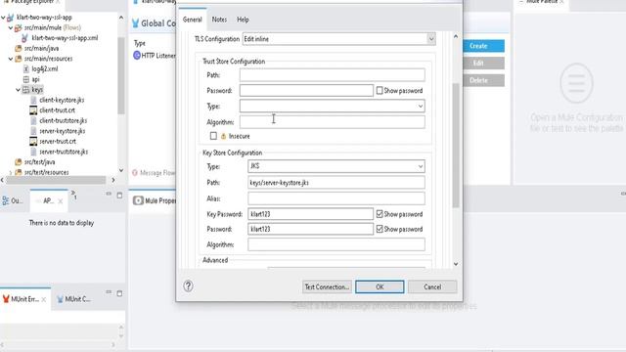The height and width of the screenshot is (352, 626).
Task: Click the api package icon
Action: pos(26,79)
